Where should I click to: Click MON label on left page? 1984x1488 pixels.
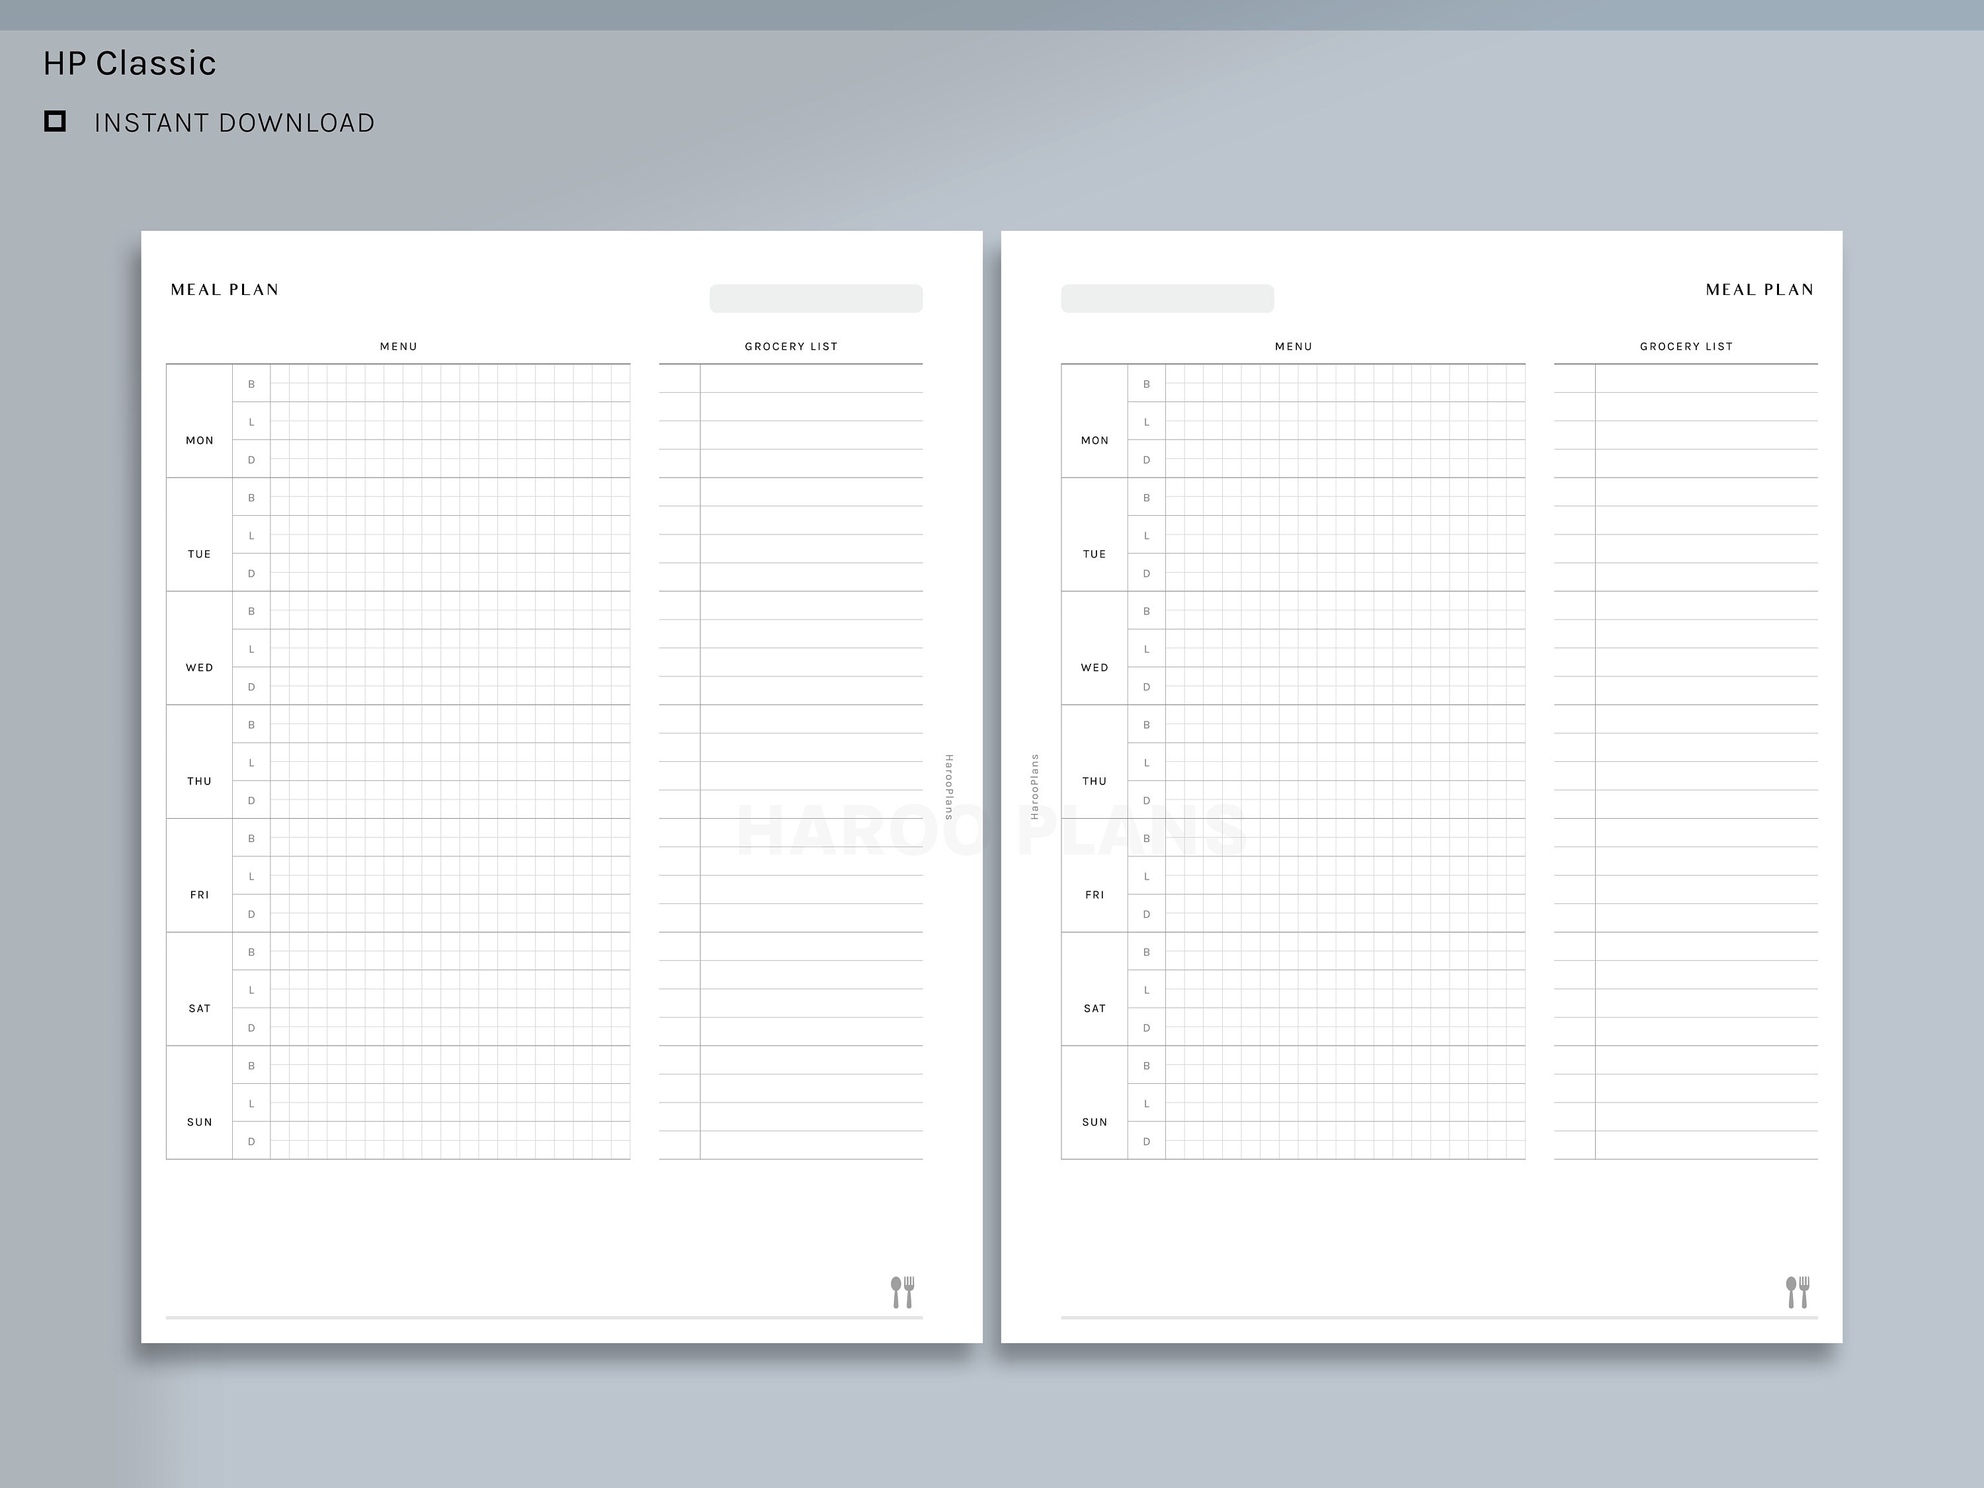click(x=200, y=440)
